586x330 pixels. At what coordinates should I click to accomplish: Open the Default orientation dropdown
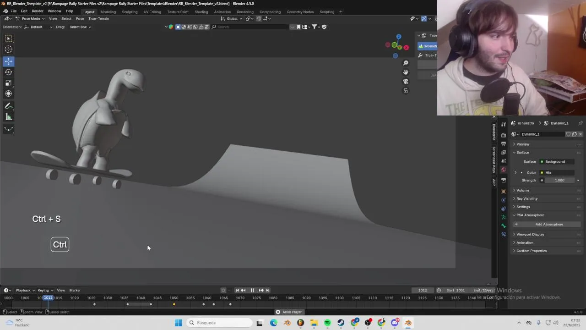click(39, 27)
